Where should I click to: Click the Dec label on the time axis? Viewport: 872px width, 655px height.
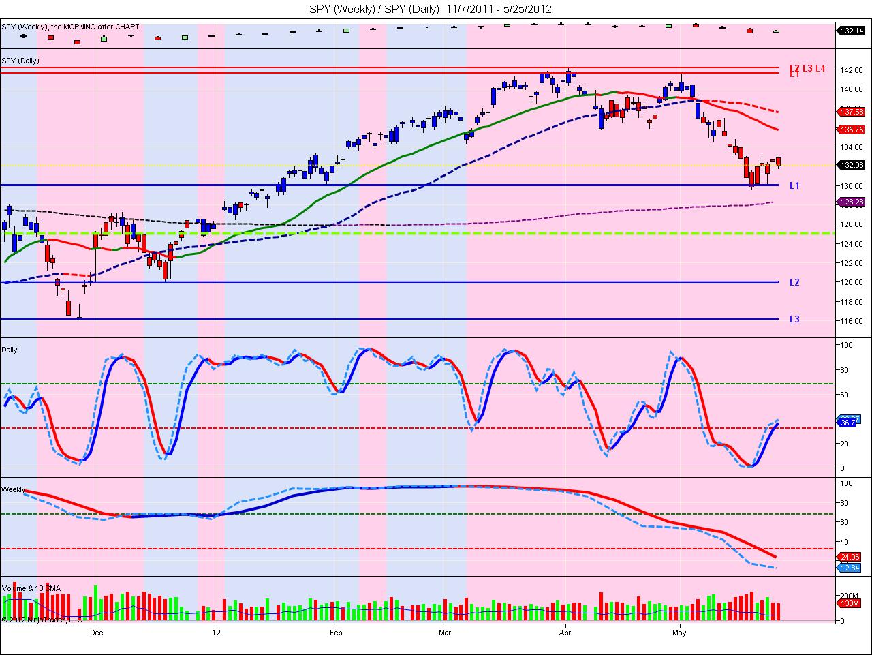(x=96, y=633)
